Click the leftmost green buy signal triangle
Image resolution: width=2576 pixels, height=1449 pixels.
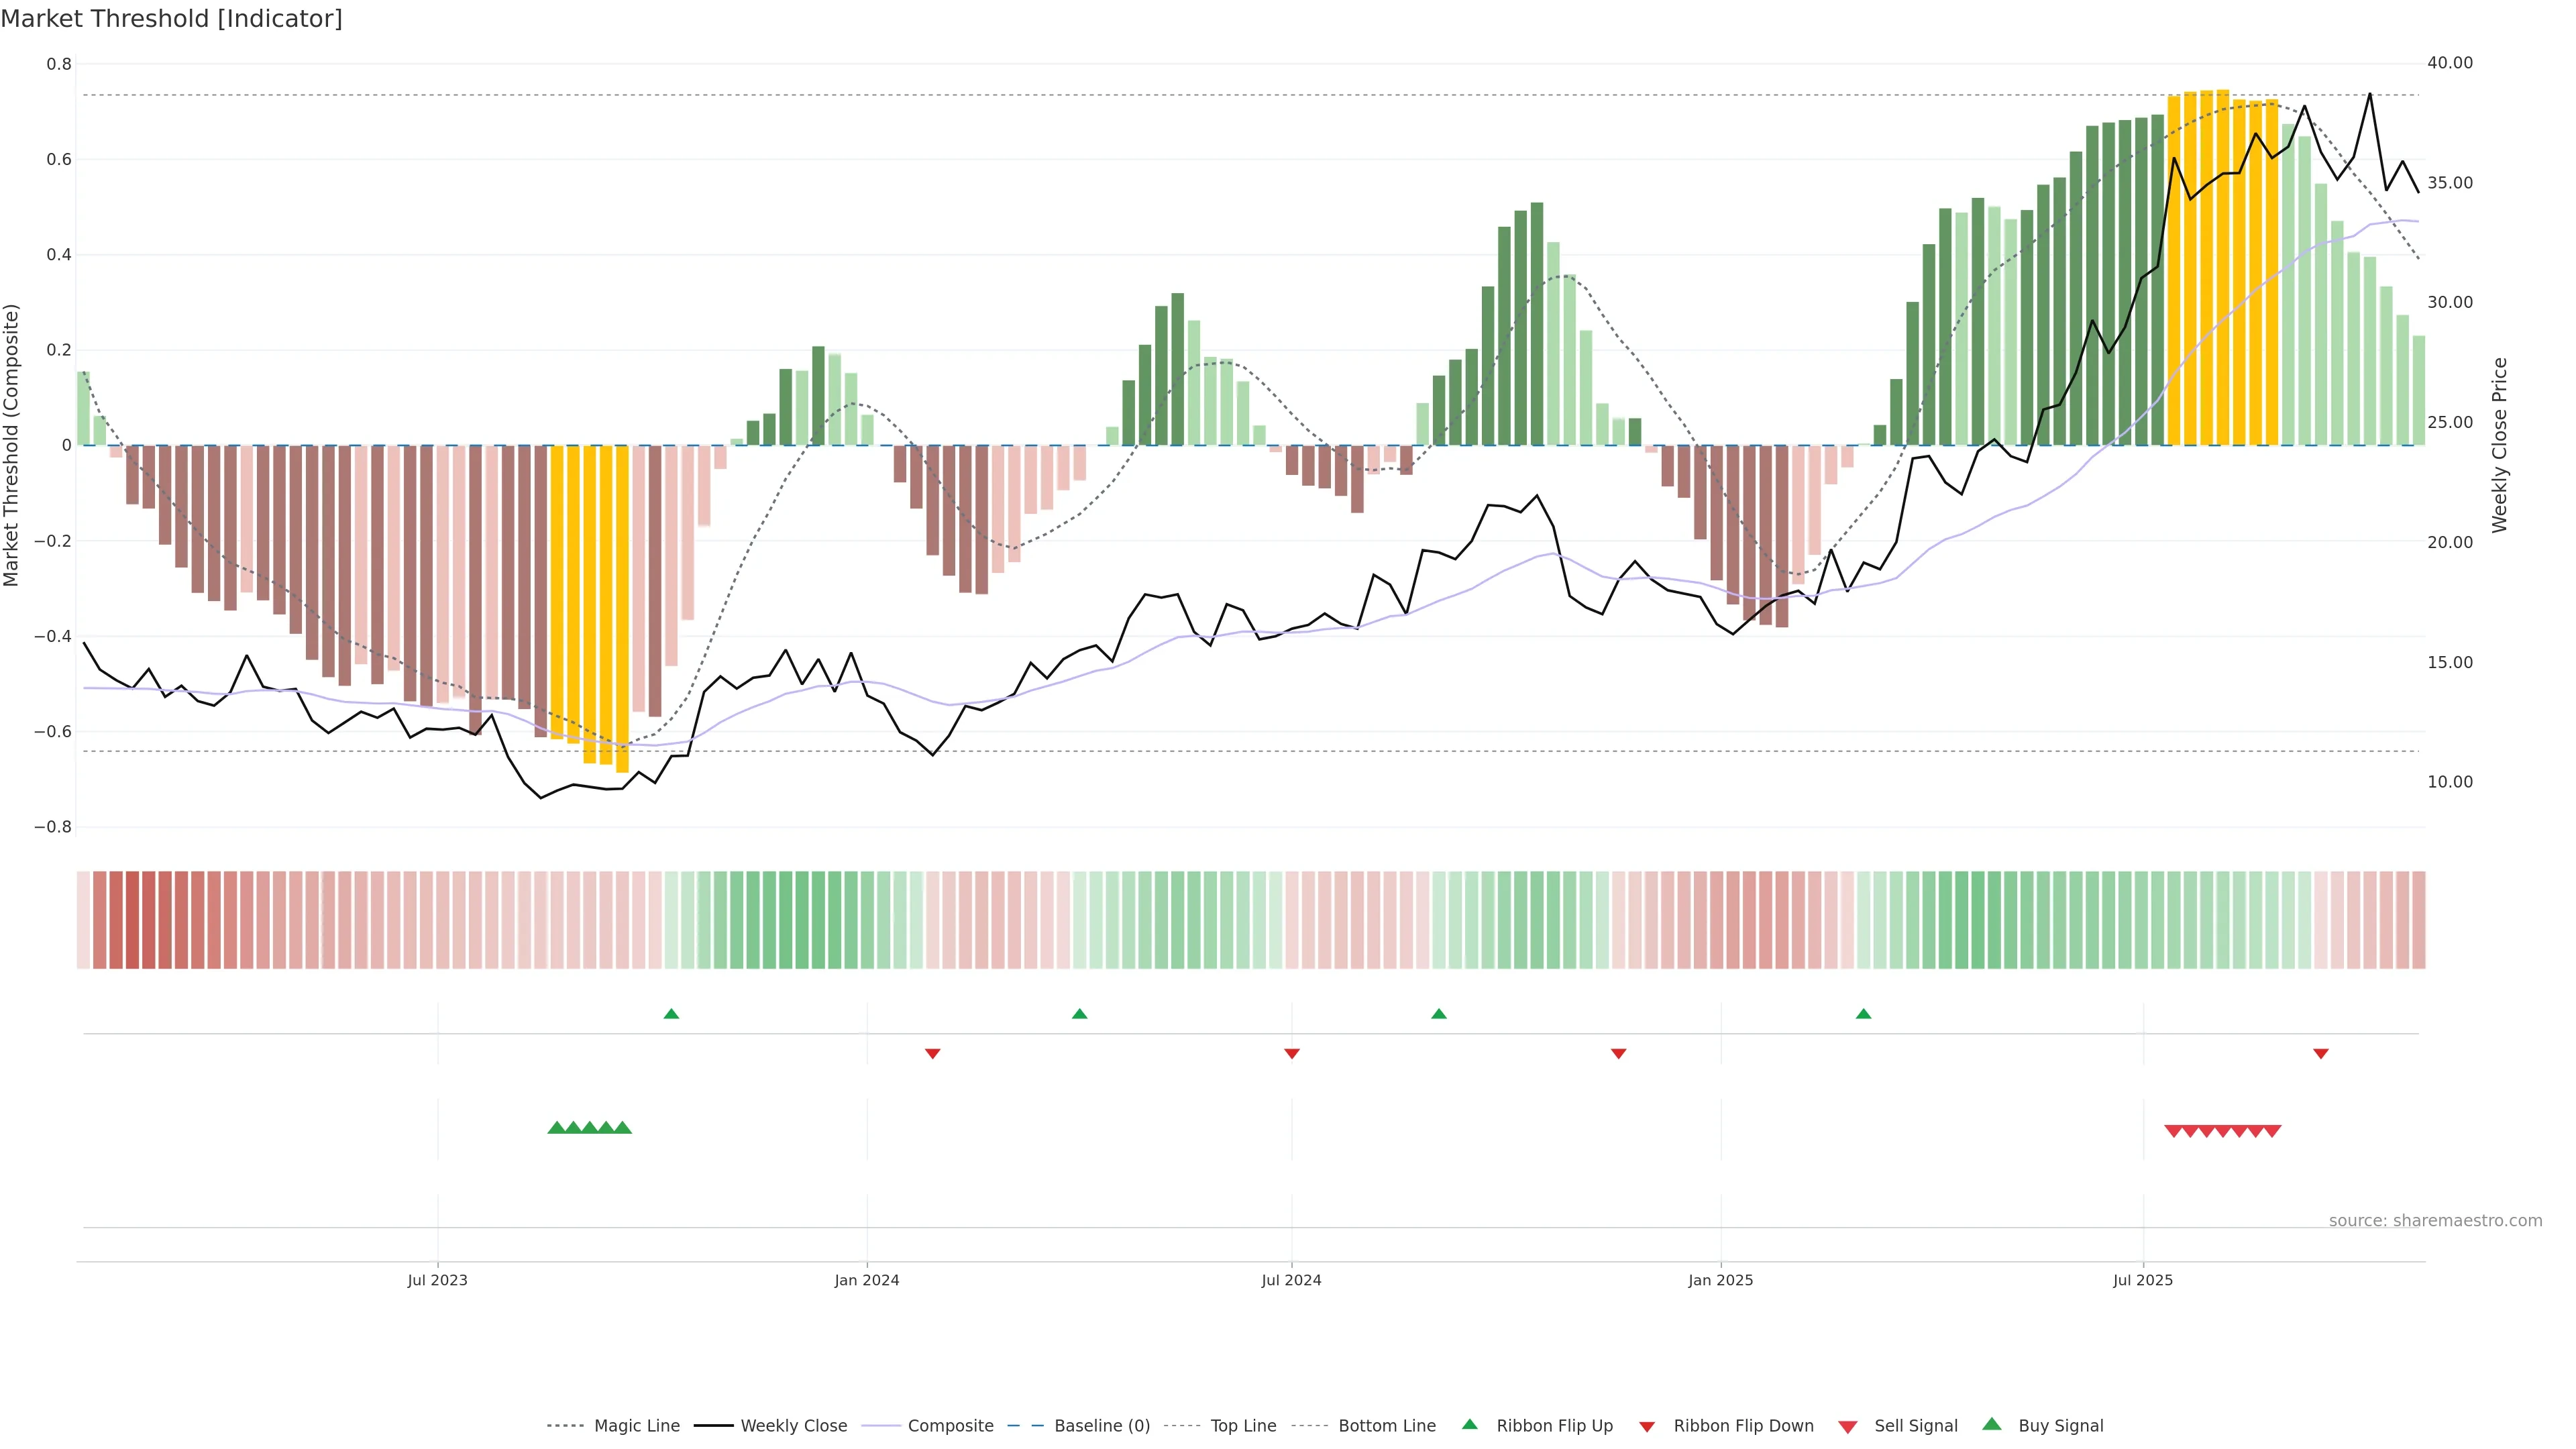[557, 1128]
